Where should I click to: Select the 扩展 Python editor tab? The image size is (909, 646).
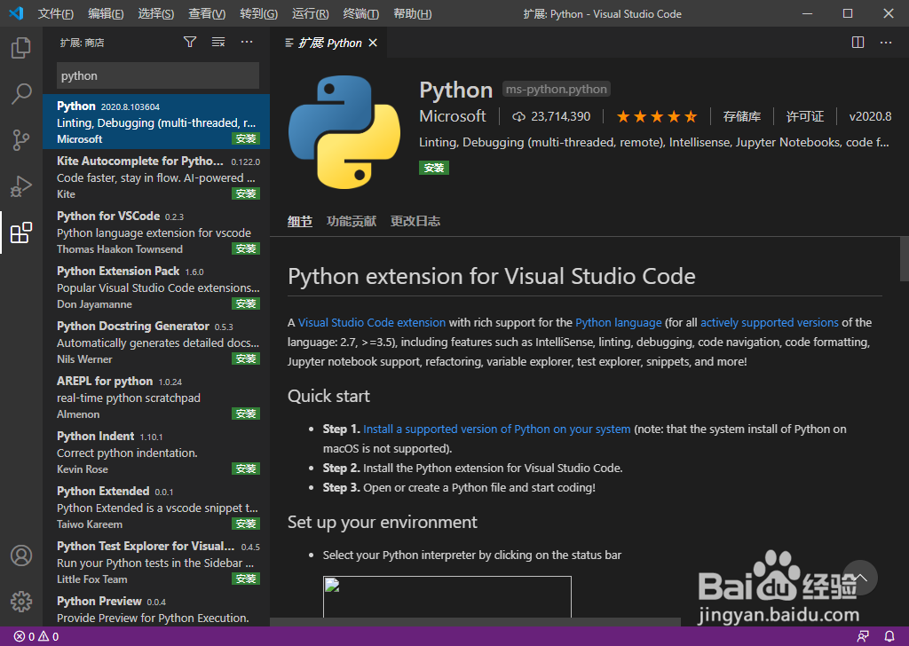click(328, 43)
